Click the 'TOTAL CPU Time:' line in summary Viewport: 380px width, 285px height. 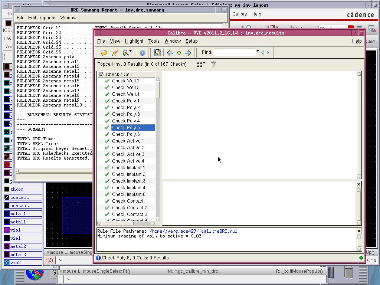(x=36, y=139)
